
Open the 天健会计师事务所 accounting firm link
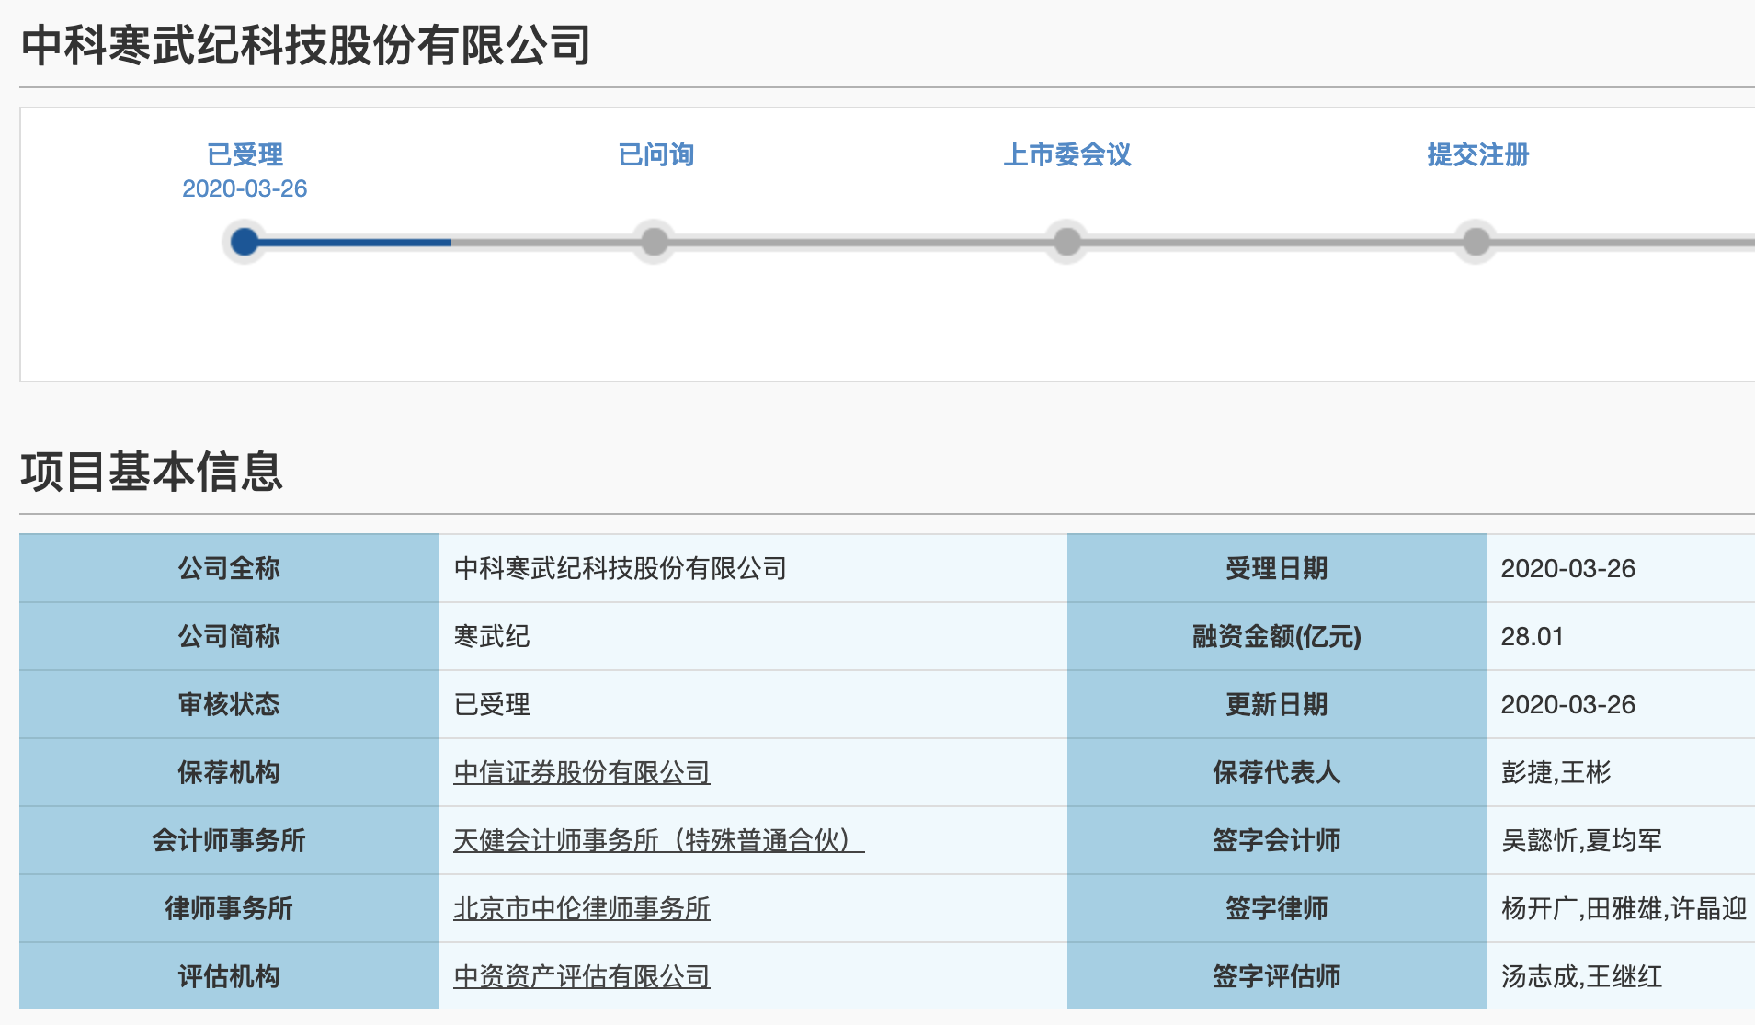point(657,840)
